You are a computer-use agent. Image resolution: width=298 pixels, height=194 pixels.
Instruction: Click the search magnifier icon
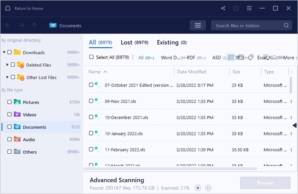coord(287,25)
